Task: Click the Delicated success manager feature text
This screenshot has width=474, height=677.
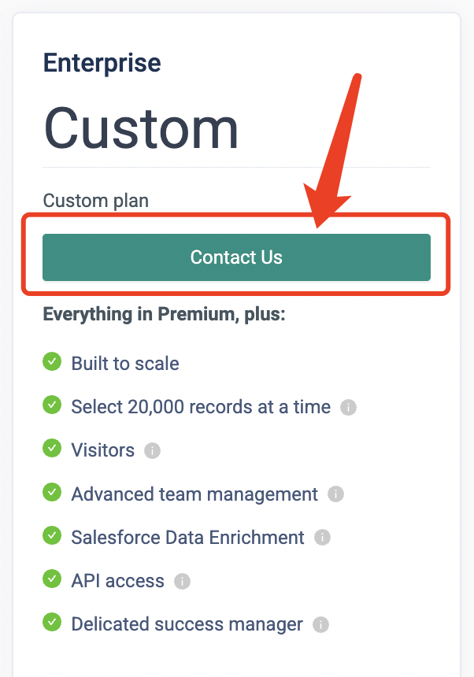Action: 187,624
